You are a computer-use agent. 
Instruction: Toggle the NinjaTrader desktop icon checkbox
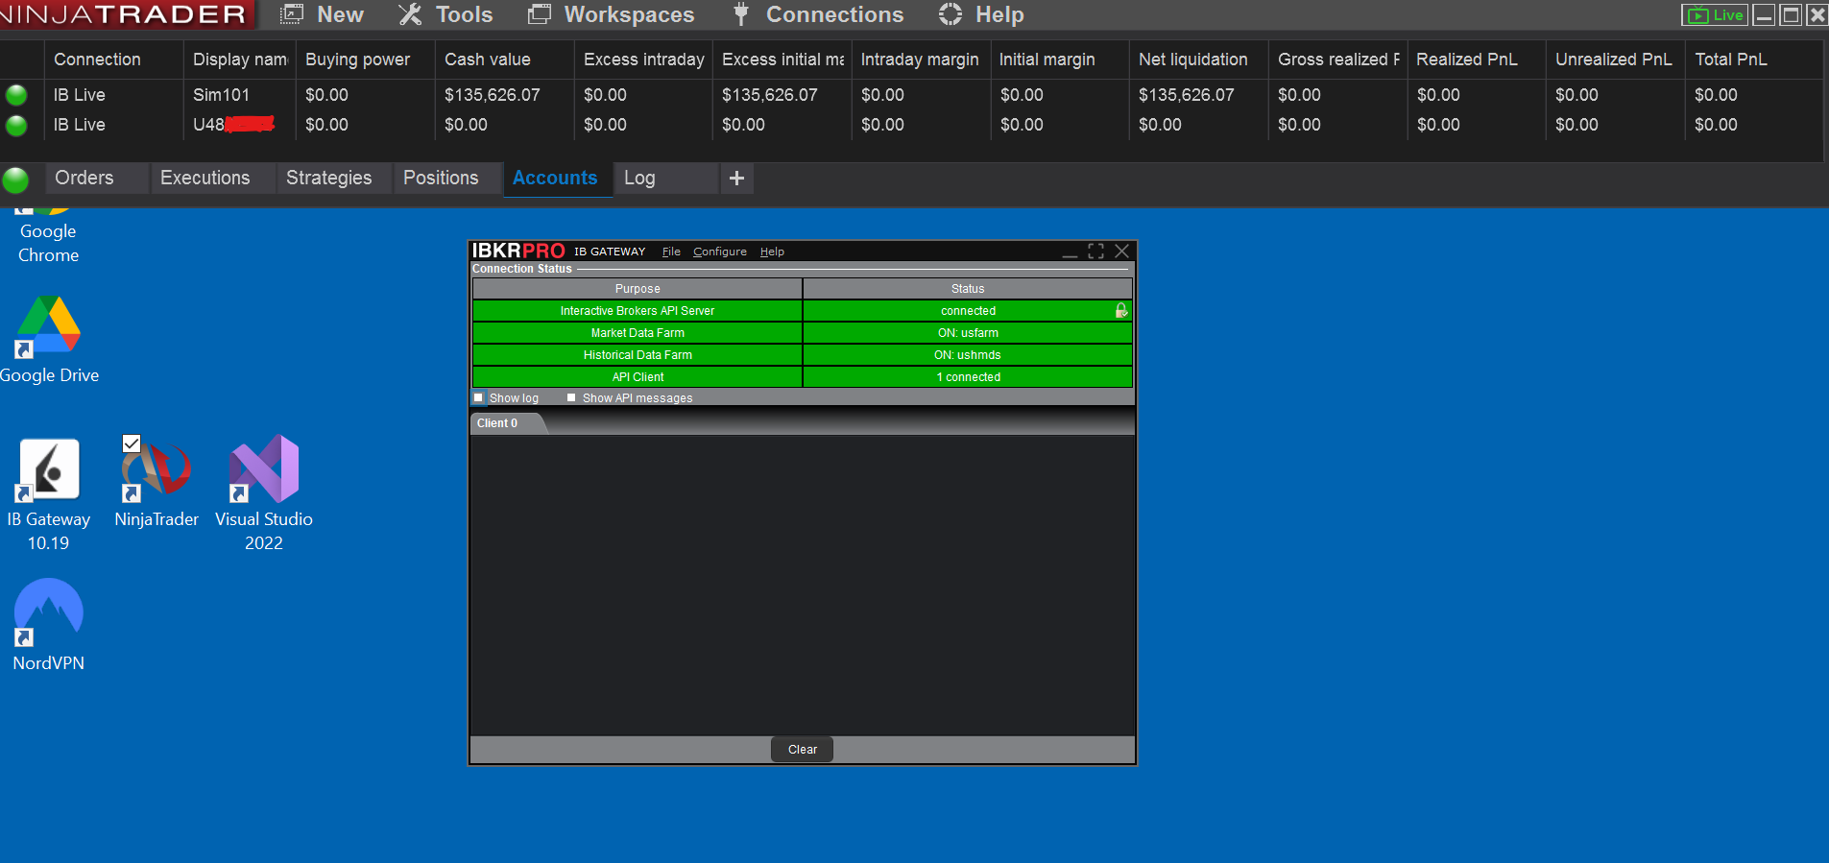click(132, 443)
